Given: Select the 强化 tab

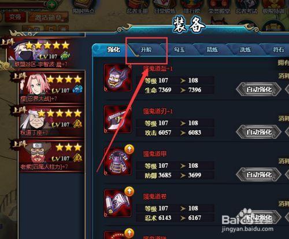Looking at the screenshot, I should pyautogui.click(x=114, y=50).
